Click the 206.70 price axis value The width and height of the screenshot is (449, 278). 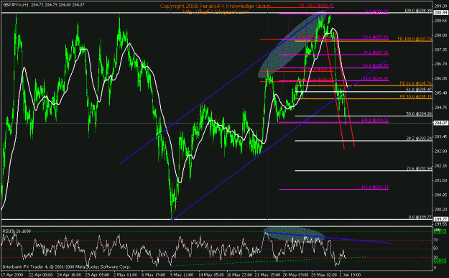pos(440,64)
